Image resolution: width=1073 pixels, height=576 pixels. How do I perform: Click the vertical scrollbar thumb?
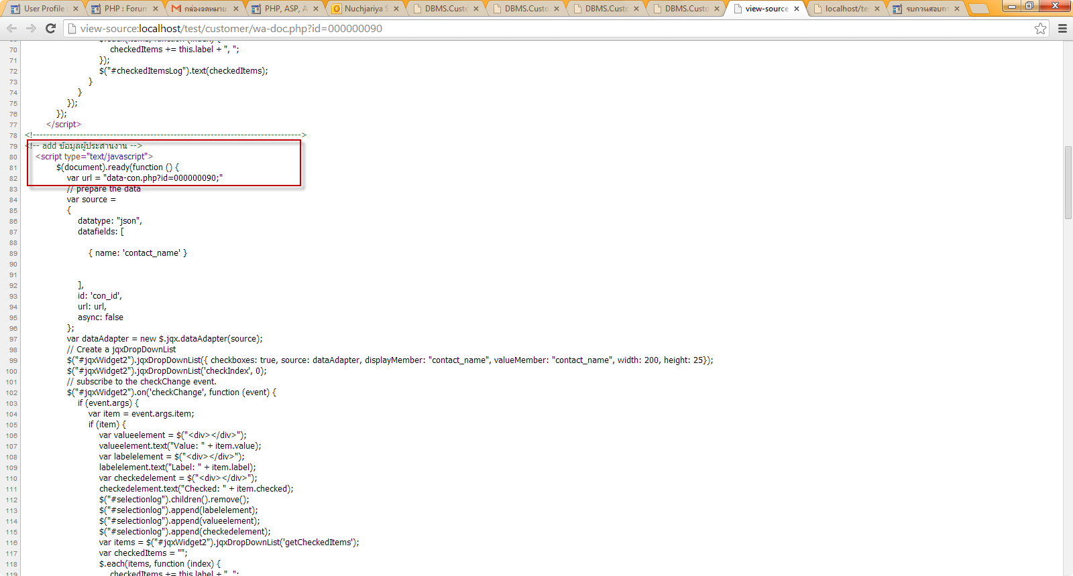pyautogui.click(x=1068, y=182)
